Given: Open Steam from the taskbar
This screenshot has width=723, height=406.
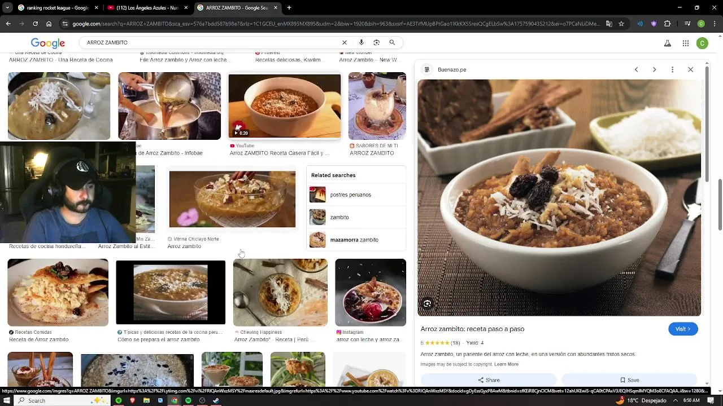Looking at the screenshot, I should click(216, 400).
